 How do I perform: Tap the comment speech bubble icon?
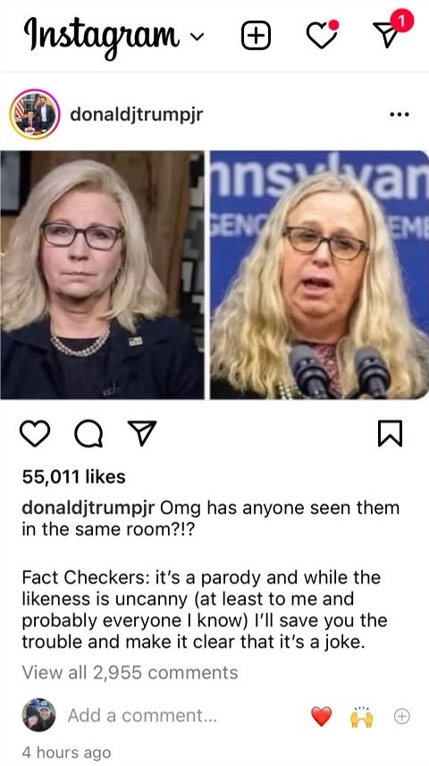[x=88, y=434]
